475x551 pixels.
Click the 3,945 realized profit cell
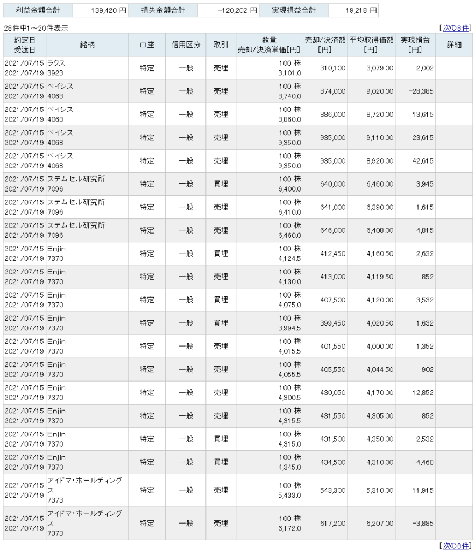pyautogui.click(x=415, y=184)
